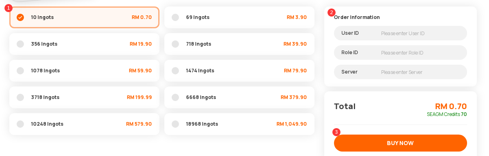Click the red step 3 badge
Viewport: 489px width, 156px height.
336,132
